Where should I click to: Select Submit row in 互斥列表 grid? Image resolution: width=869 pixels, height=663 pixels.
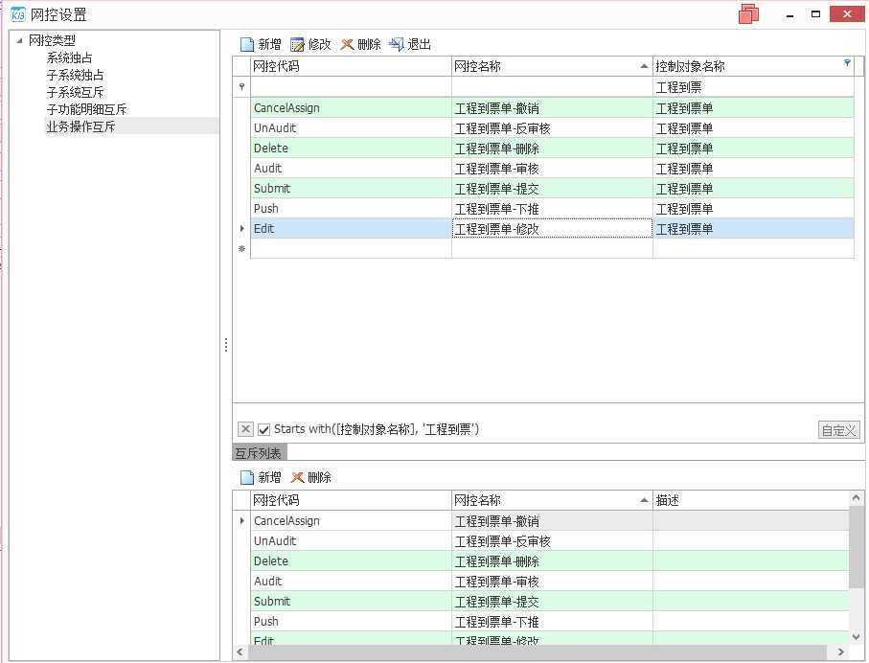550,601
